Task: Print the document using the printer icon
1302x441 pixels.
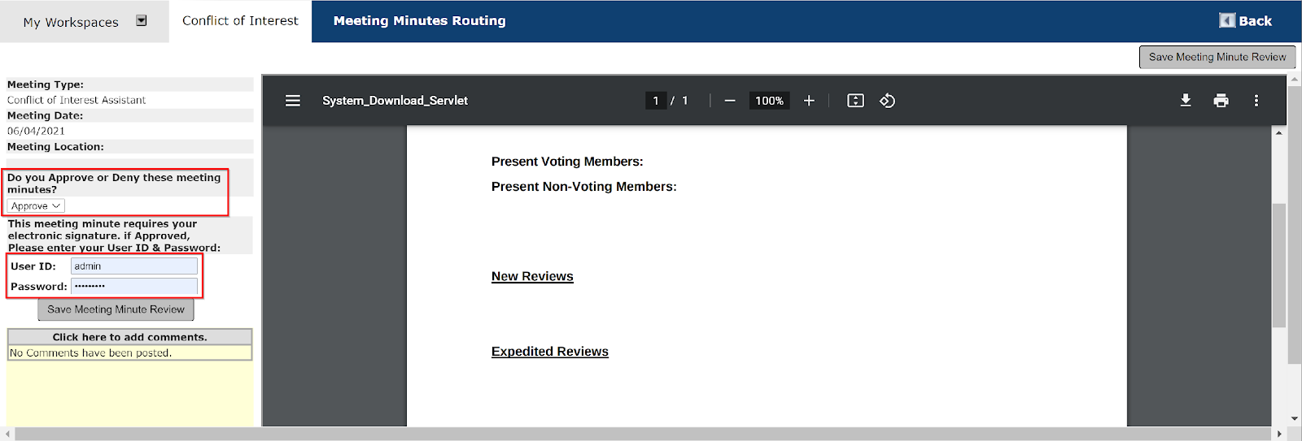Action: [1221, 101]
